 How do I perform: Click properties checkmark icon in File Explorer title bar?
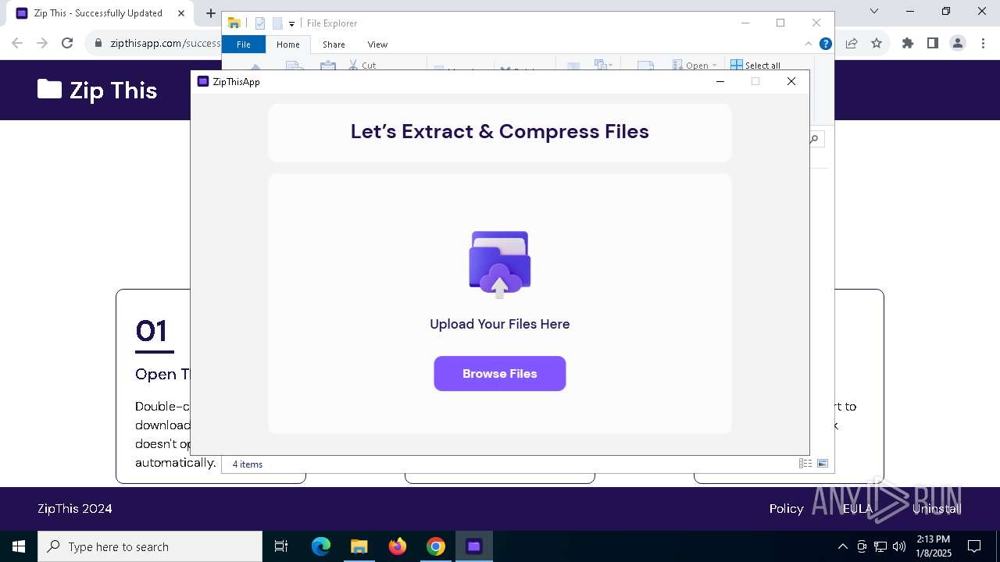(260, 23)
